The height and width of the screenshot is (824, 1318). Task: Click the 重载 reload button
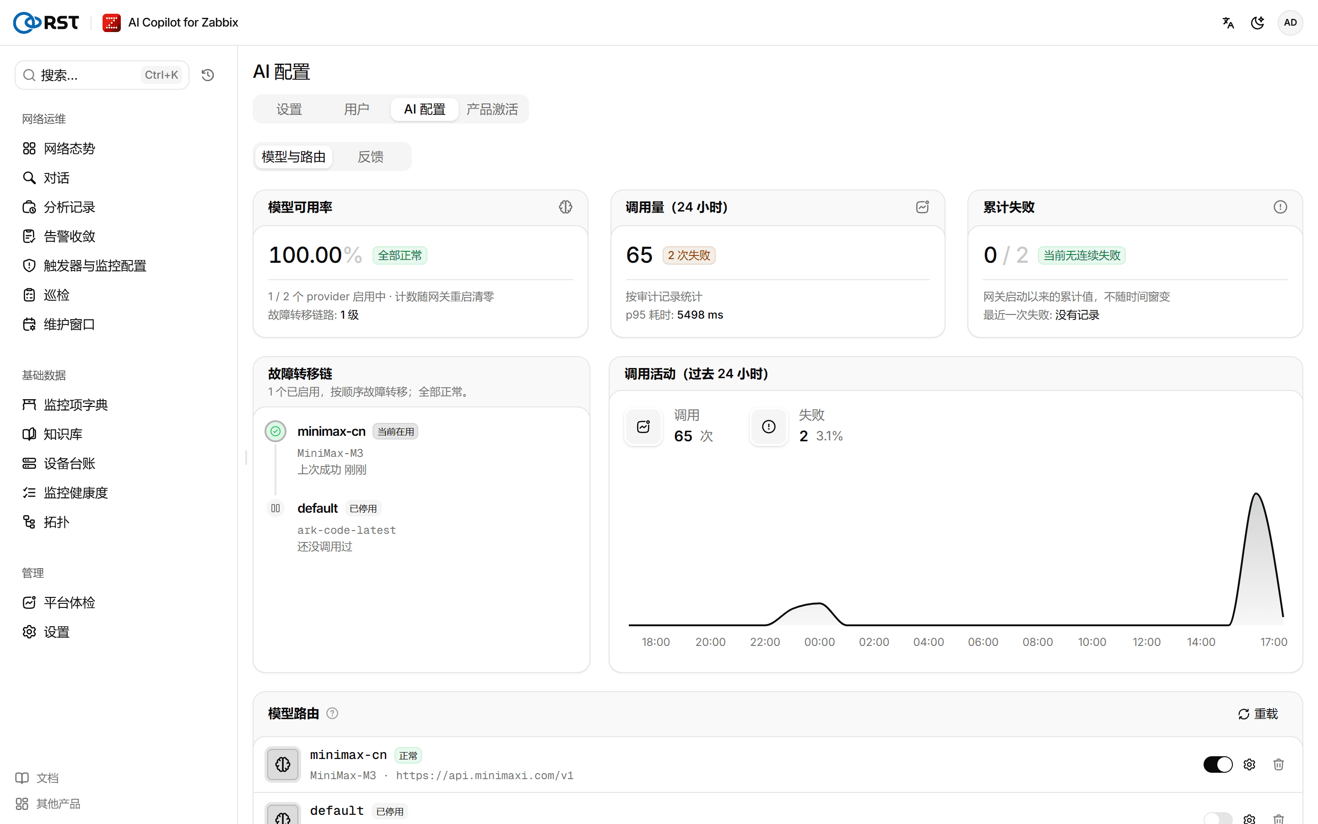[1258, 714]
